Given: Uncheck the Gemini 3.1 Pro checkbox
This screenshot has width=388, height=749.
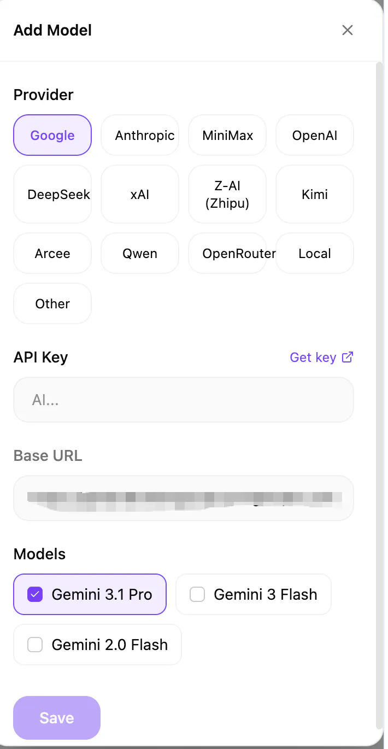Looking at the screenshot, I should (x=35, y=594).
